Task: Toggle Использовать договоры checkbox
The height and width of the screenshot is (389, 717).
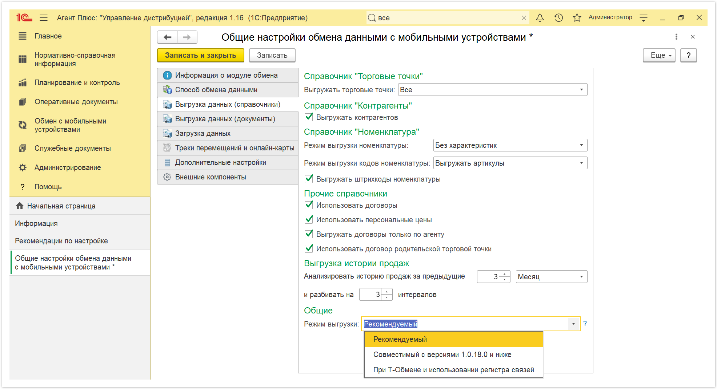Action: 309,205
